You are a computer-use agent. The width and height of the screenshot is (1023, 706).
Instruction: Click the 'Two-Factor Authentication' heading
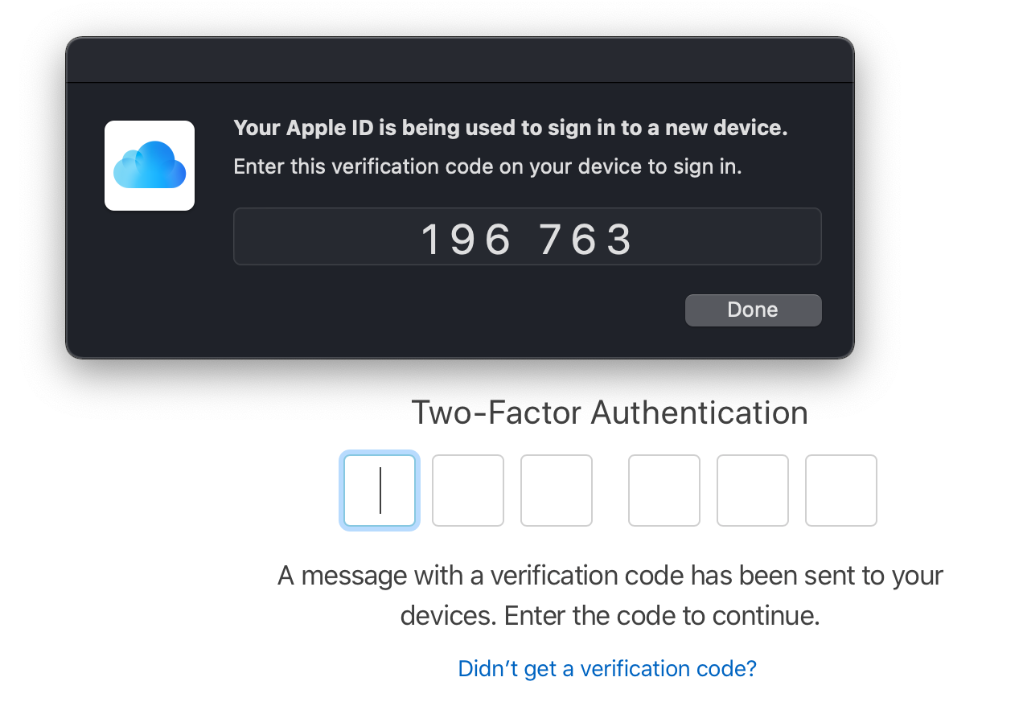click(610, 412)
